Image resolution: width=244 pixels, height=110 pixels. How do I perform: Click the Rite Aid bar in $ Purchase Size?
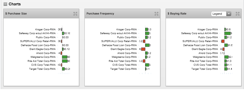65,61
